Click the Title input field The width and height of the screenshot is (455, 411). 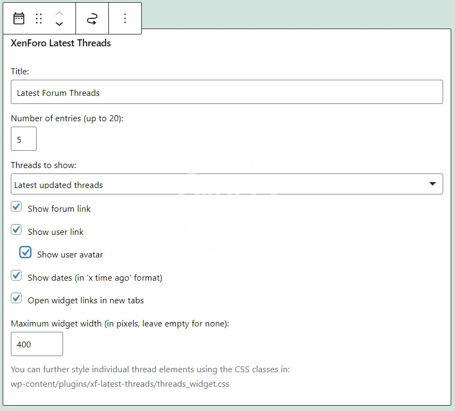click(x=226, y=92)
